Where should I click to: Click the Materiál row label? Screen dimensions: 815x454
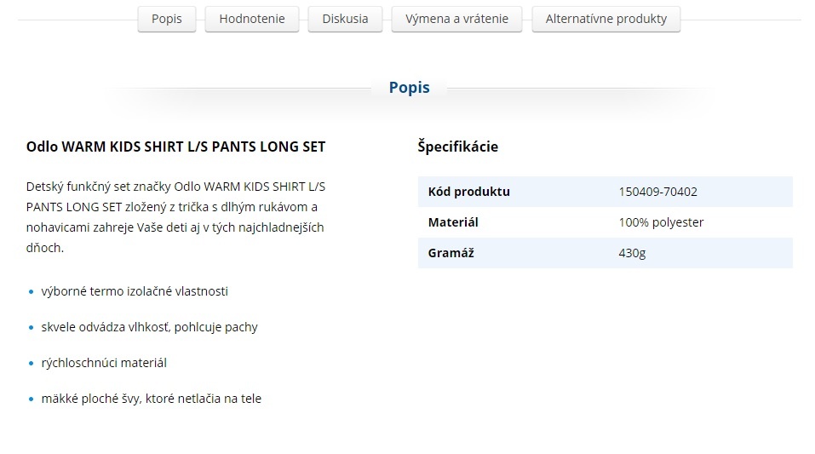pos(453,222)
